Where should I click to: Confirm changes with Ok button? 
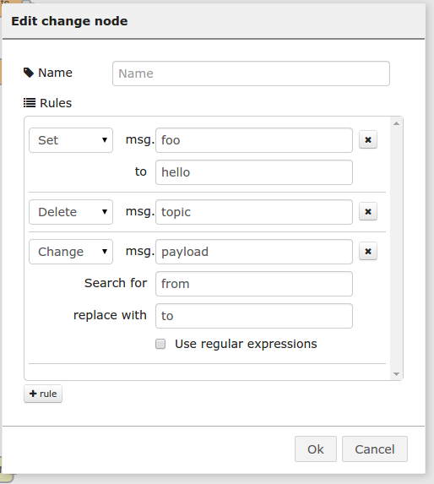coord(316,449)
